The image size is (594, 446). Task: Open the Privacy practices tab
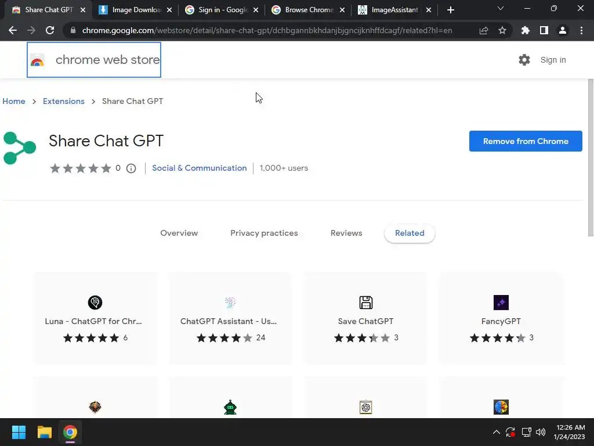click(264, 233)
